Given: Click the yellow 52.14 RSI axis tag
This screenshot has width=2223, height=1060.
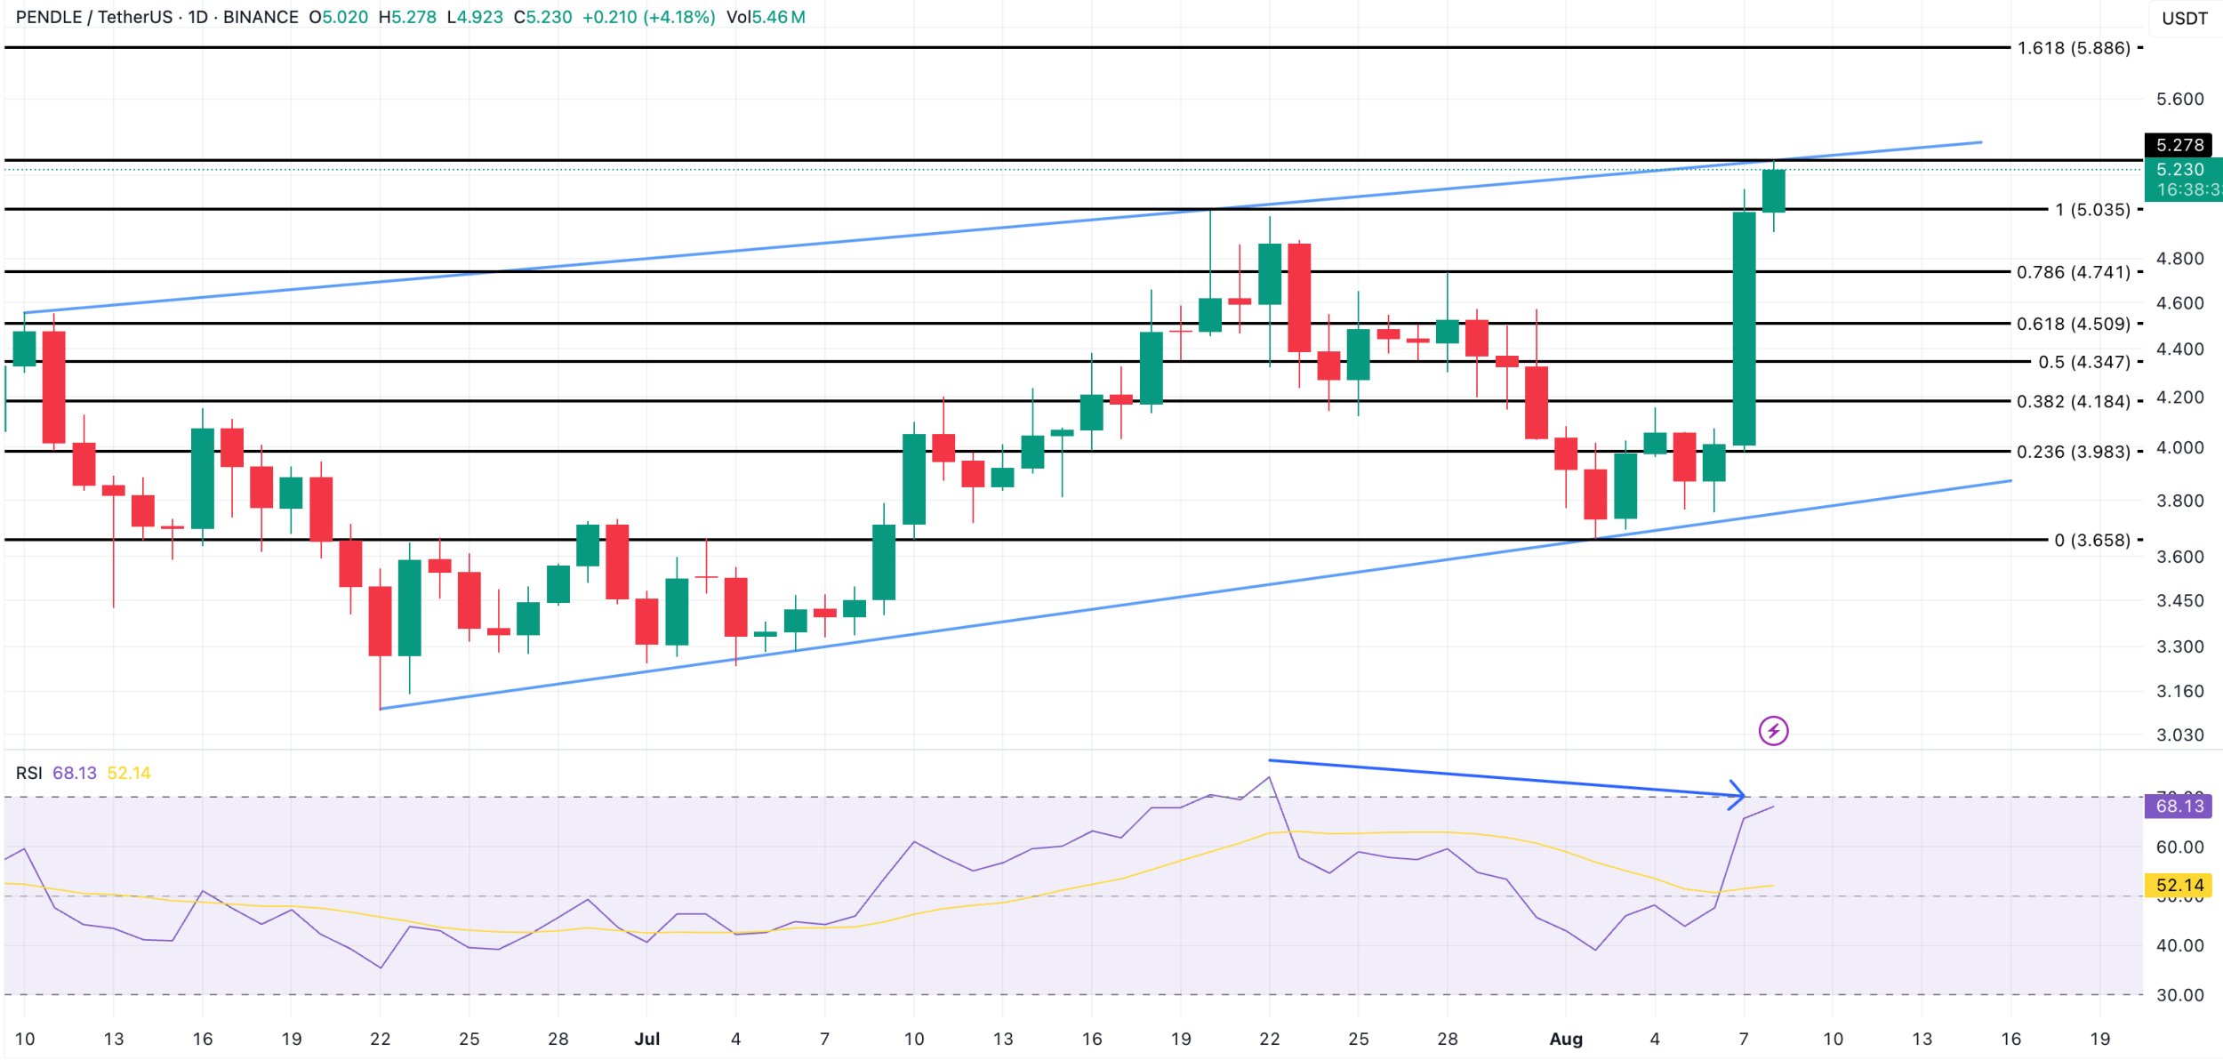Looking at the screenshot, I should tap(2179, 885).
